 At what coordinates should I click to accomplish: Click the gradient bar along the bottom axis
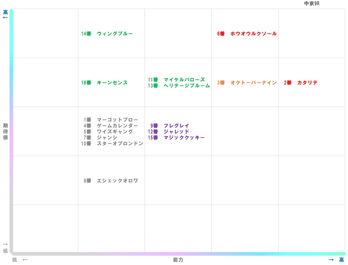178,254
